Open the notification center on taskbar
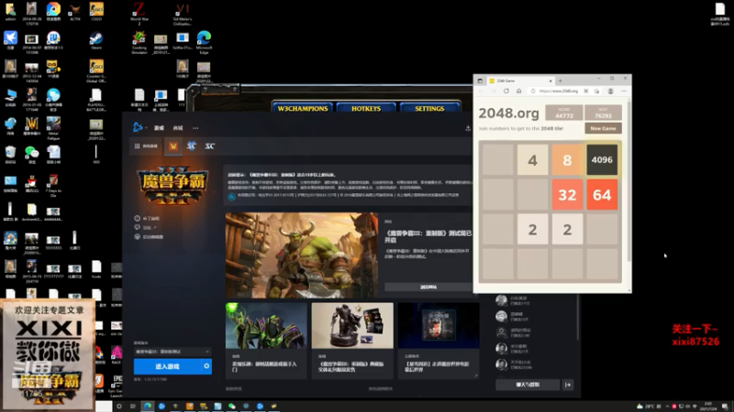 pyautogui.click(x=725, y=407)
